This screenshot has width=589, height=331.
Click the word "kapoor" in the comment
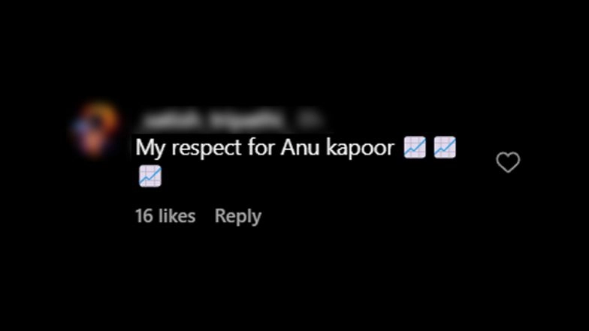tap(360, 148)
